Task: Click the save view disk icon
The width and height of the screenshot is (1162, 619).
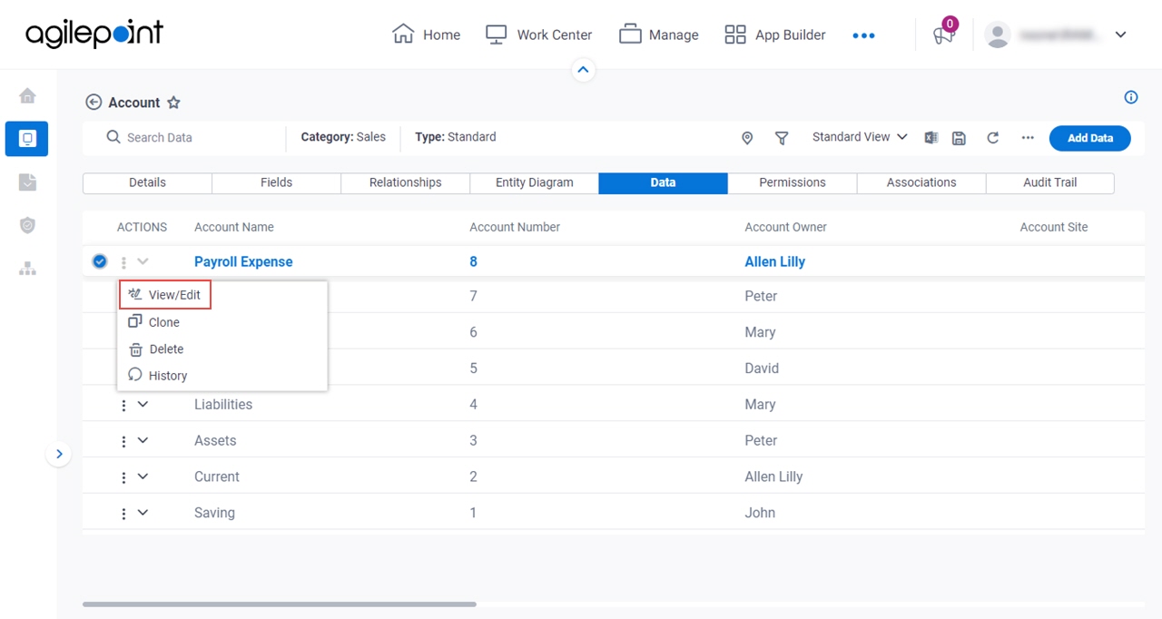Action: point(959,138)
